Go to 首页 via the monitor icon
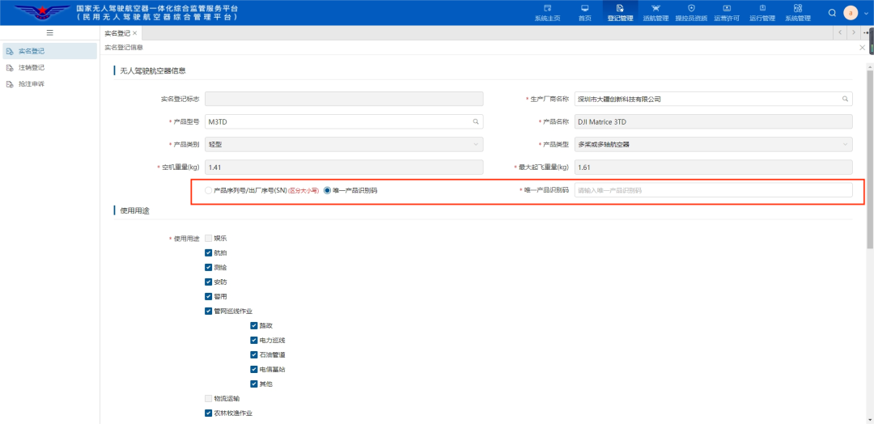The width and height of the screenshot is (874, 424). coord(585,8)
